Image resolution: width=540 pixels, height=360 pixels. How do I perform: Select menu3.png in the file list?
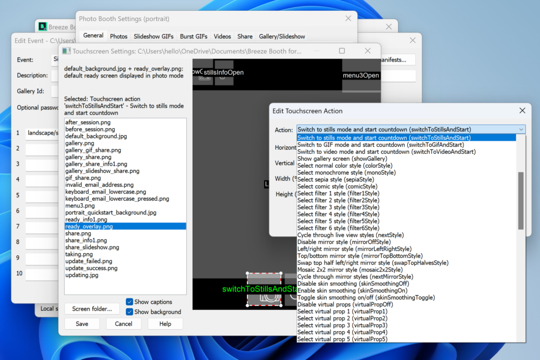tap(125, 205)
